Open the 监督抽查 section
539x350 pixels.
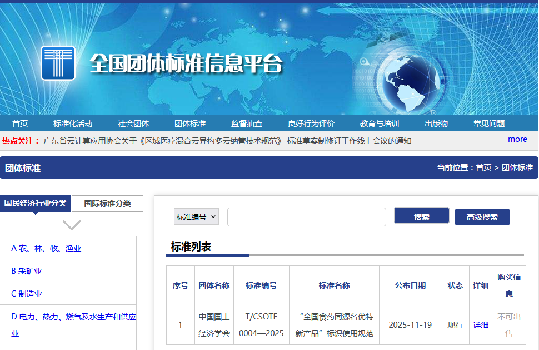coord(246,124)
